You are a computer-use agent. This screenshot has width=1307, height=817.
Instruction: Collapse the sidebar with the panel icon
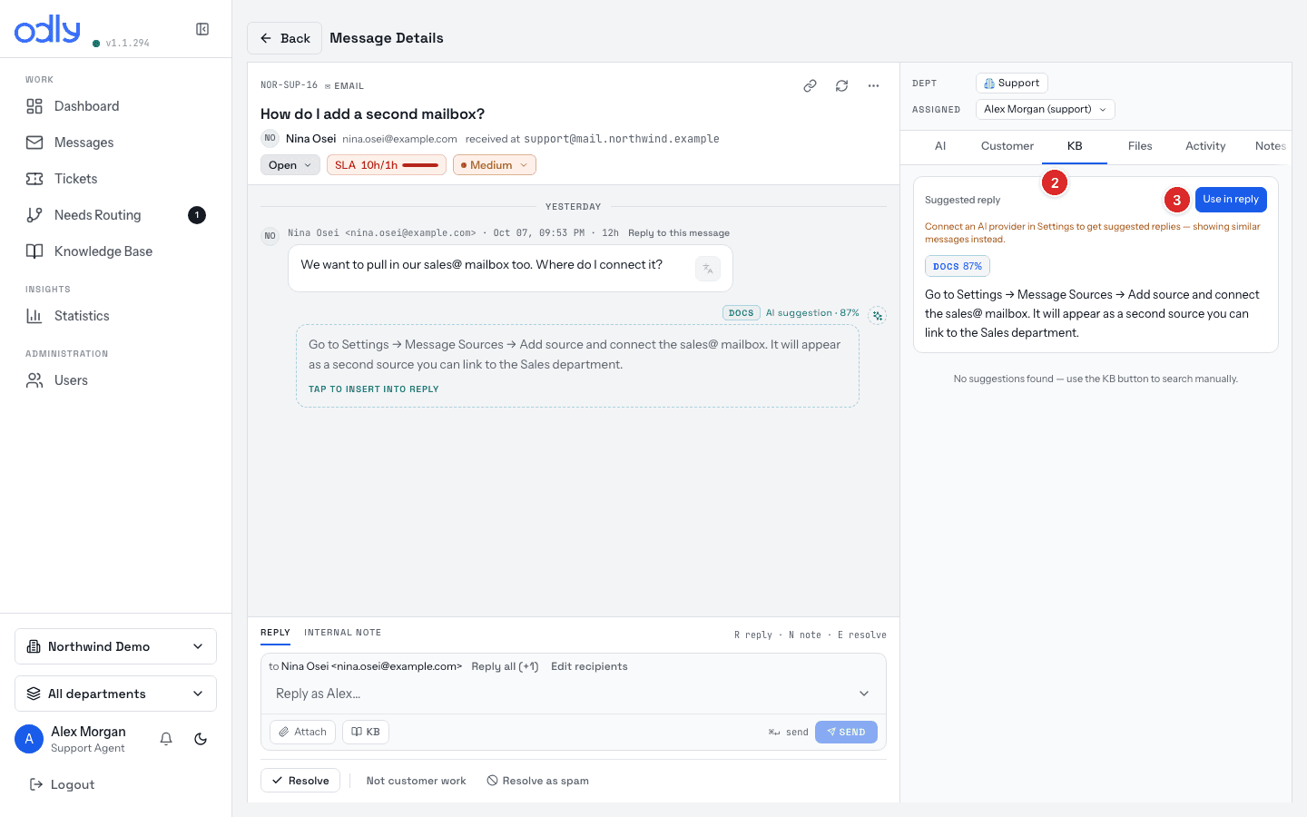pyautogui.click(x=202, y=29)
